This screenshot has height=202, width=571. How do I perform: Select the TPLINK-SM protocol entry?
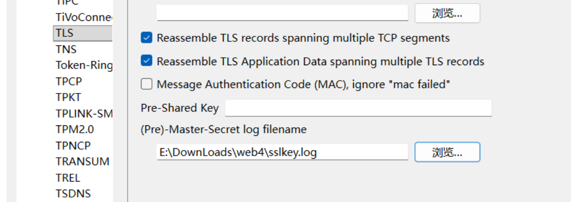84,113
